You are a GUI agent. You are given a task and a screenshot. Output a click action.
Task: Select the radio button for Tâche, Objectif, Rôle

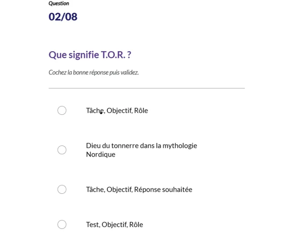click(62, 110)
